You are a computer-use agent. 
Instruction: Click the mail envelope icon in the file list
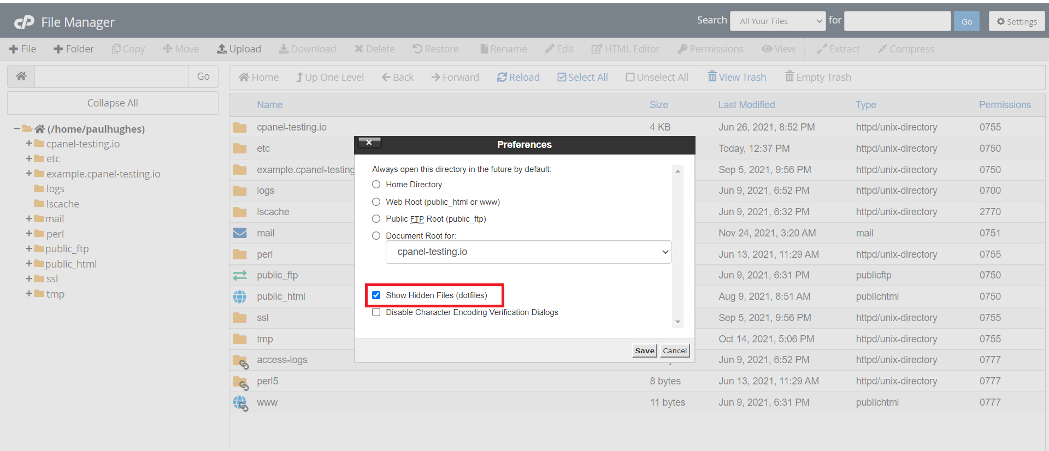[x=240, y=233]
